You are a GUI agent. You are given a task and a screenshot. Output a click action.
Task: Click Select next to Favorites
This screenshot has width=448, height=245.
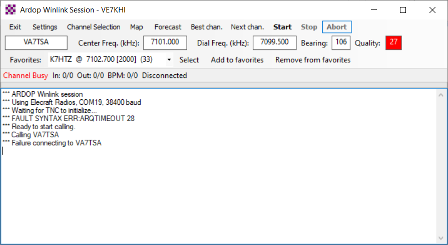pos(189,60)
